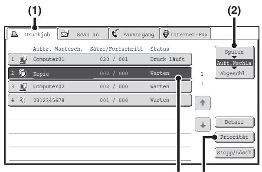Click the 'Druck läuft' status text
This screenshot has height=172, width=262.
pyautogui.click(x=167, y=59)
